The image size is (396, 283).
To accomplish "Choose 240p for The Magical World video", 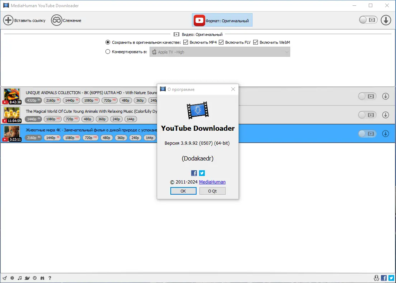I will pos(117,119).
